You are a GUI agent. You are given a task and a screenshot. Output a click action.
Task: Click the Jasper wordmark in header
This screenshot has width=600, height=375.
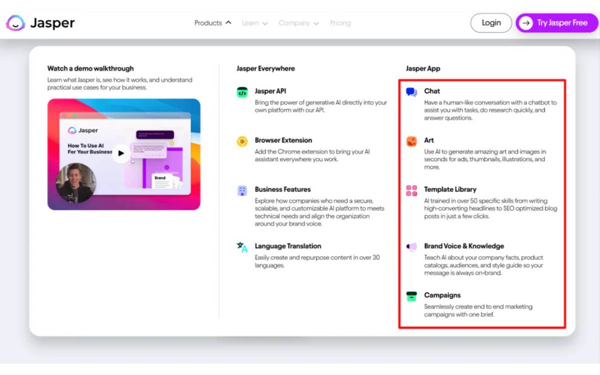[52, 23]
